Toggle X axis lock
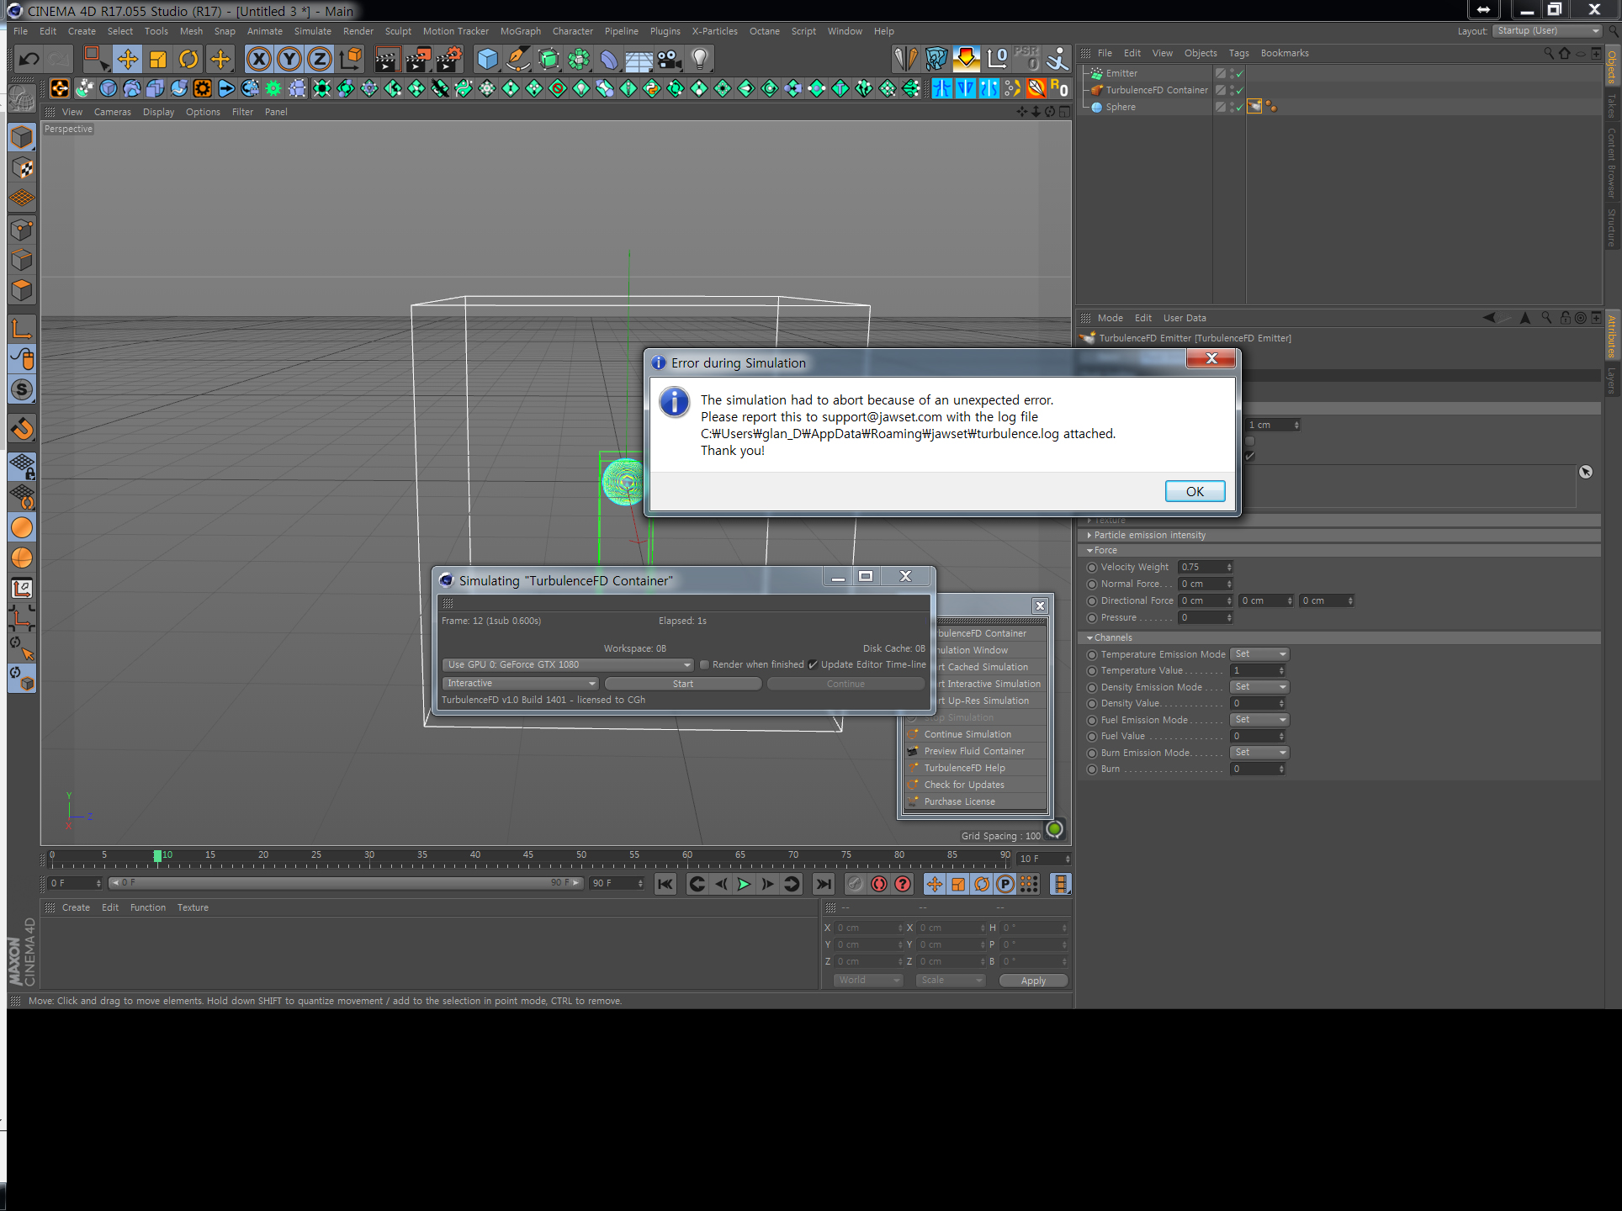 coord(259,59)
